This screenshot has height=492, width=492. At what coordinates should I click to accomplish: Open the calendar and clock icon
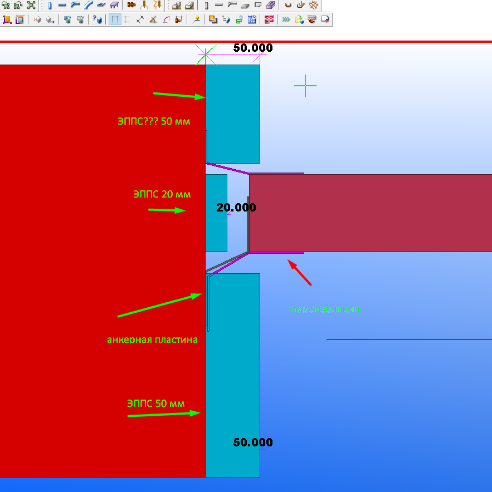[252, 20]
